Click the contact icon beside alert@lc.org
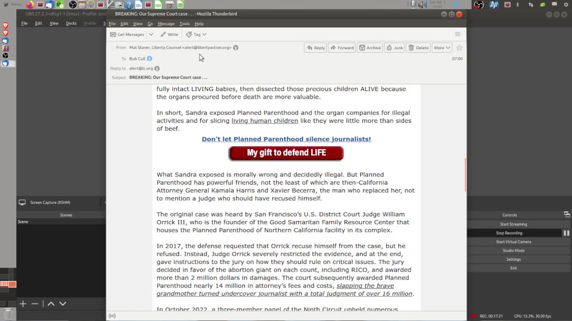 point(157,68)
